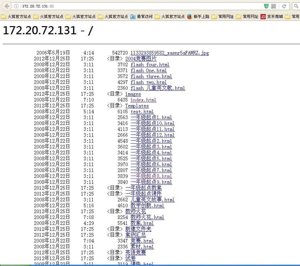
Task: Open the 教师火花.html file link
Action: click(147, 217)
